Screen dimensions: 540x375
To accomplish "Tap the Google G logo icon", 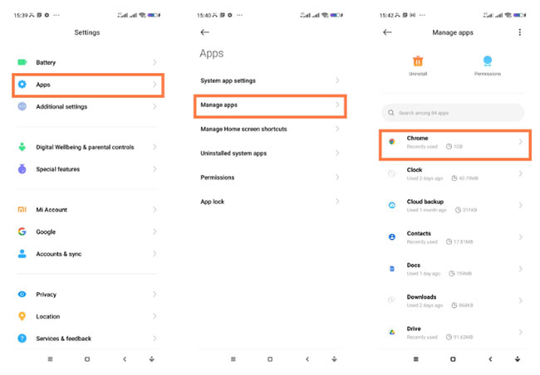I will point(22,231).
